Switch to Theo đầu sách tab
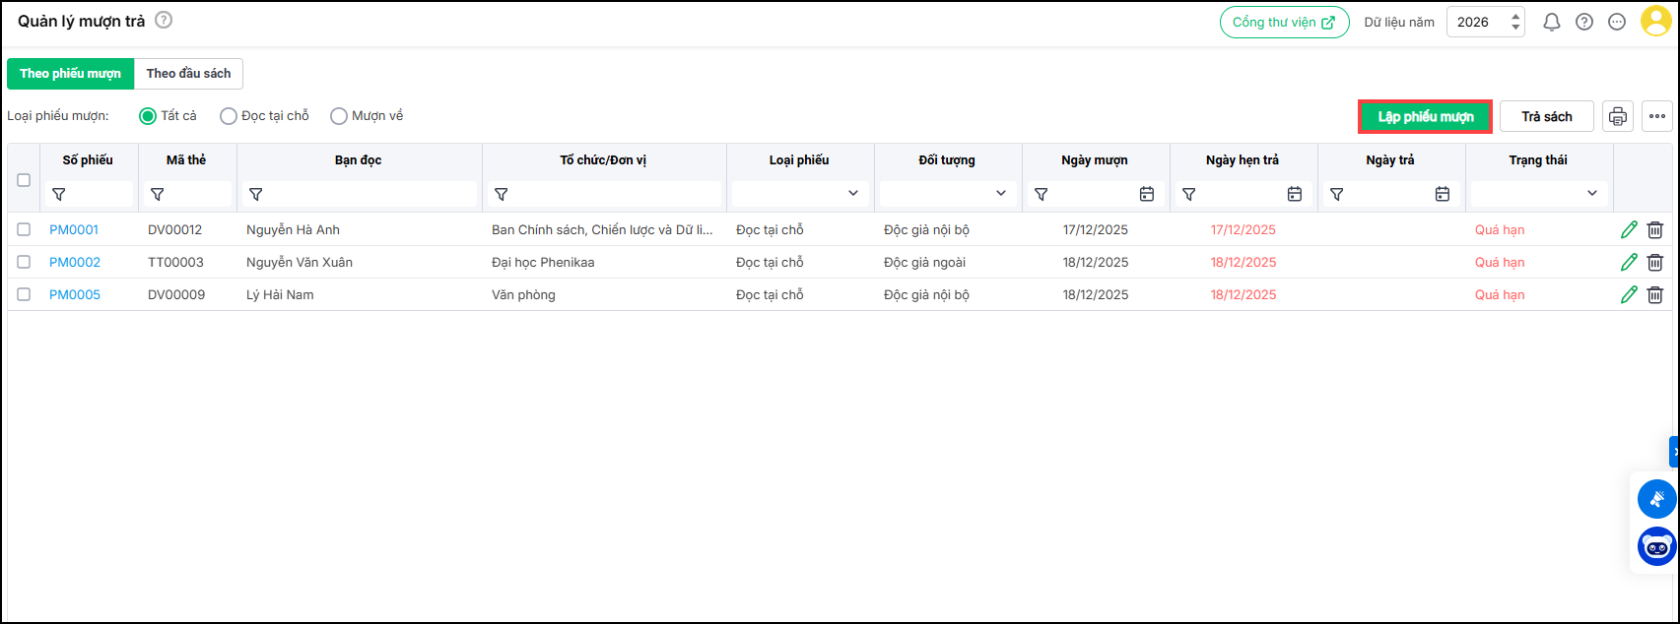This screenshot has height=624, width=1680. (188, 74)
